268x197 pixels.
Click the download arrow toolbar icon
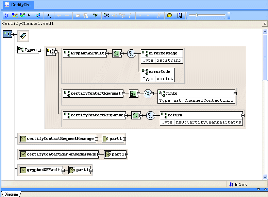point(29,16)
